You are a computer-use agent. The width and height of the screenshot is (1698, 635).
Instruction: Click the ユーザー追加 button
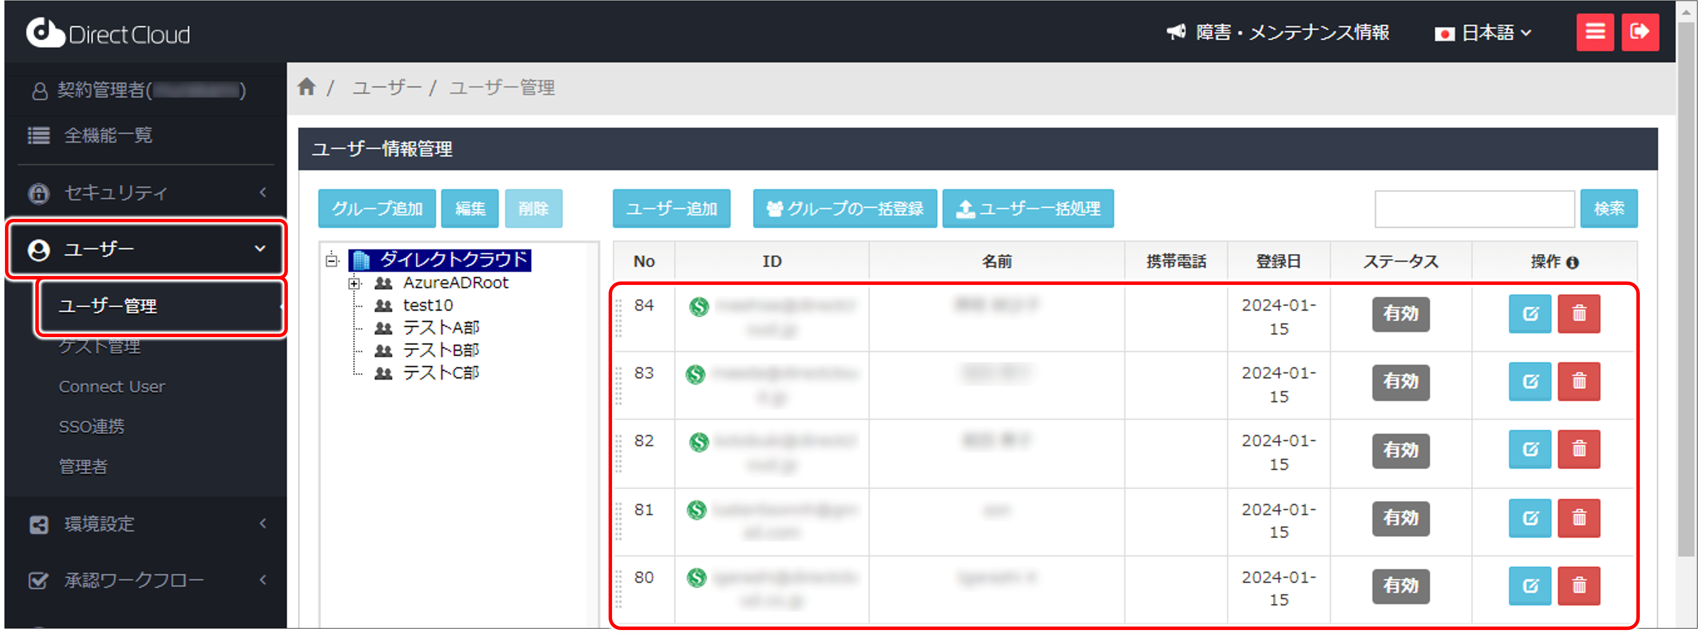coord(671,208)
